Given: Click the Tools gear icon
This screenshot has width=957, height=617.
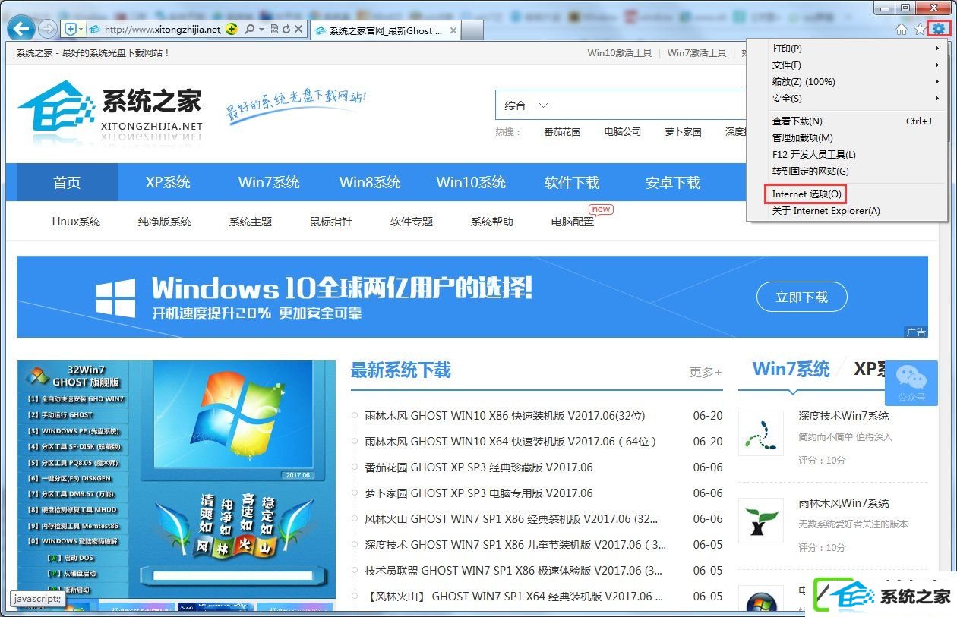Looking at the screenshot, I should (x=940, y=29).
